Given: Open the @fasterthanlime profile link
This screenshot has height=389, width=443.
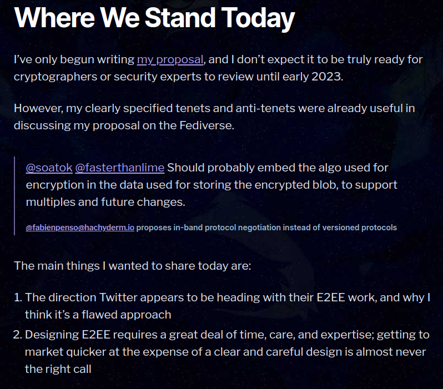Looking at the screenshot, I should 119,168.
